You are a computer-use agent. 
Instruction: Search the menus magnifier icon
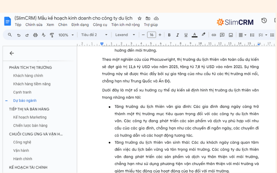pyautogui.click(x=10, y=35)
